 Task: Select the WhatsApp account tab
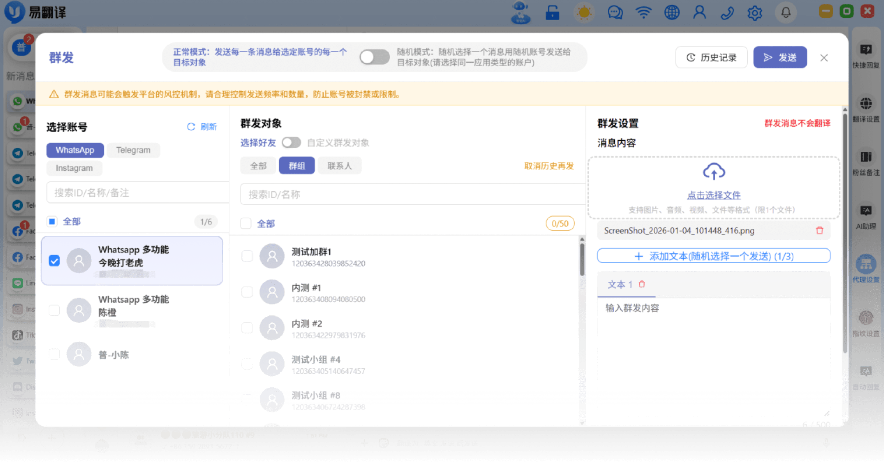tap(75, 150)
